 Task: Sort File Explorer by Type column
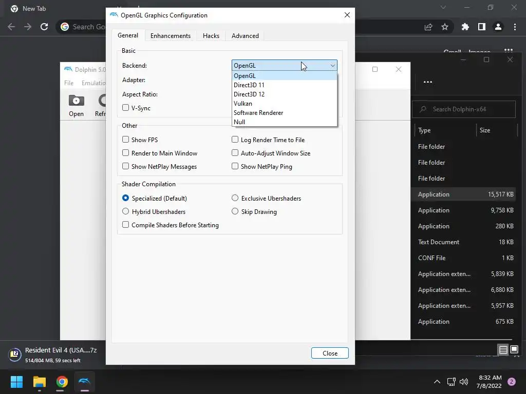tap(445, 130)
